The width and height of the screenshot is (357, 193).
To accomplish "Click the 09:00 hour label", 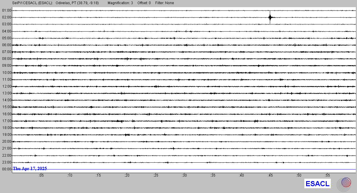I will 7,66.
